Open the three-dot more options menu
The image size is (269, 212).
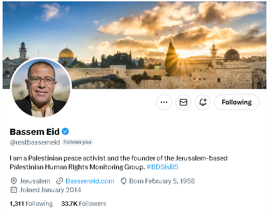coord(164,102)
